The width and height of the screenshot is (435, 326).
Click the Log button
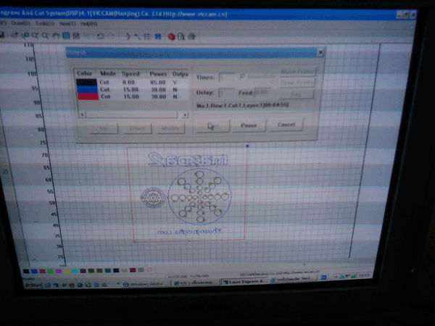296,94
